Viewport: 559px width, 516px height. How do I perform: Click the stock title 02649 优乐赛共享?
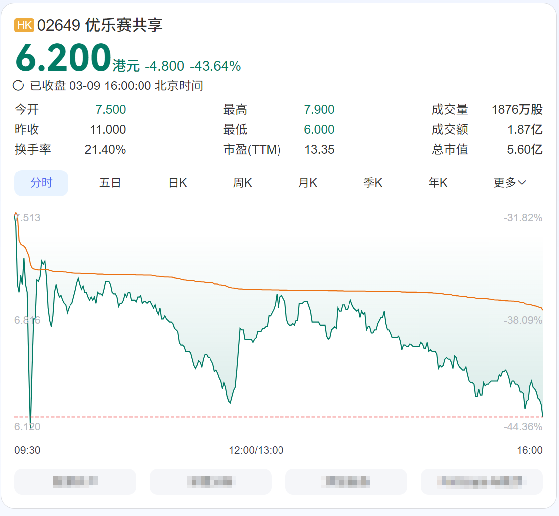coord(100,25)
